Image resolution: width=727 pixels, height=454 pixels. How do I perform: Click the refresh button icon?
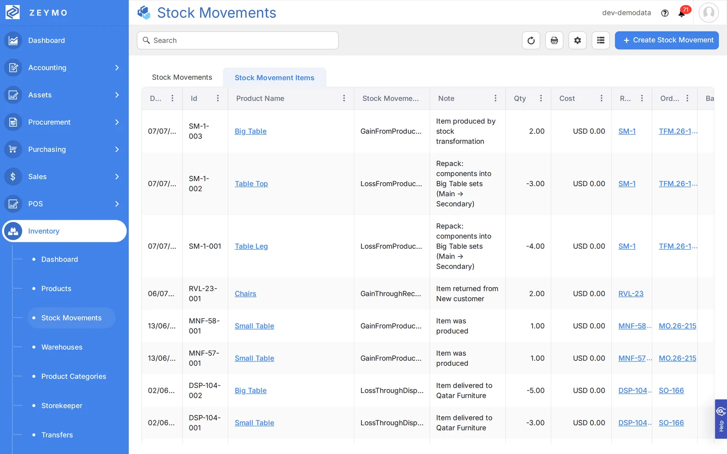point(531,40)
